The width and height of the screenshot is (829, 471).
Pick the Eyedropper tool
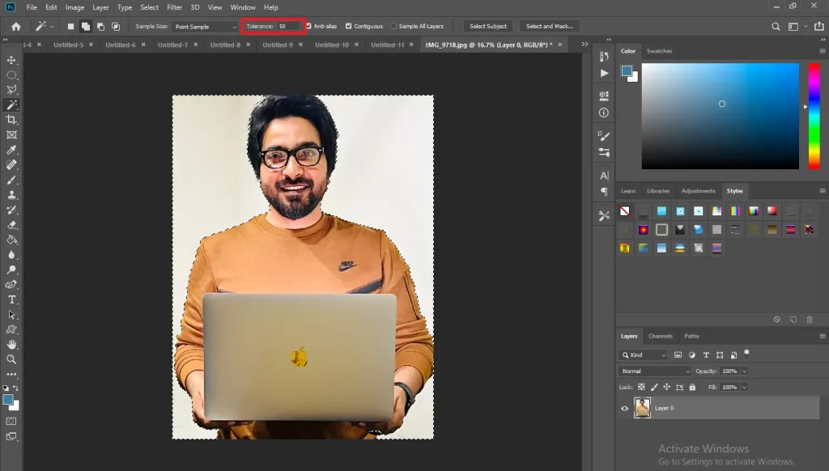click(x=12, y=150)
